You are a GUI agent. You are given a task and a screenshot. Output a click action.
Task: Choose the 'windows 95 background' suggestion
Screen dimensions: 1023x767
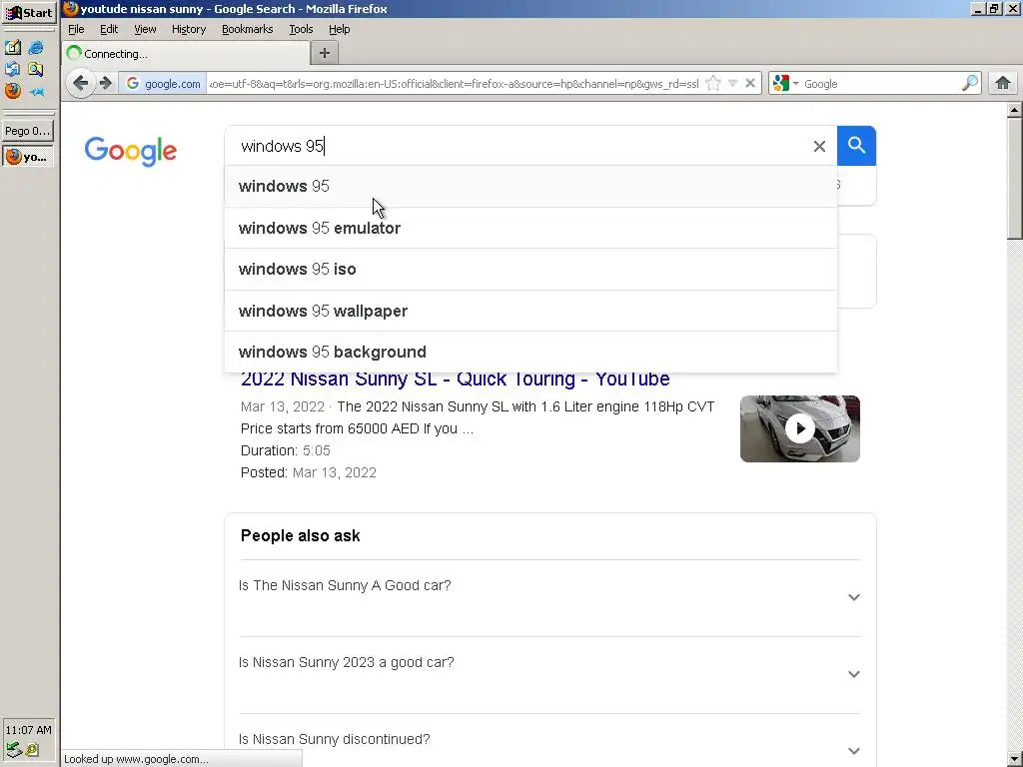pyautogui.click(x=530, y=353)
